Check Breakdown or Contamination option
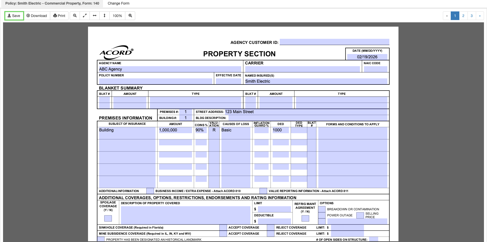This screenshot has height=242, width=487. [322, 209]
